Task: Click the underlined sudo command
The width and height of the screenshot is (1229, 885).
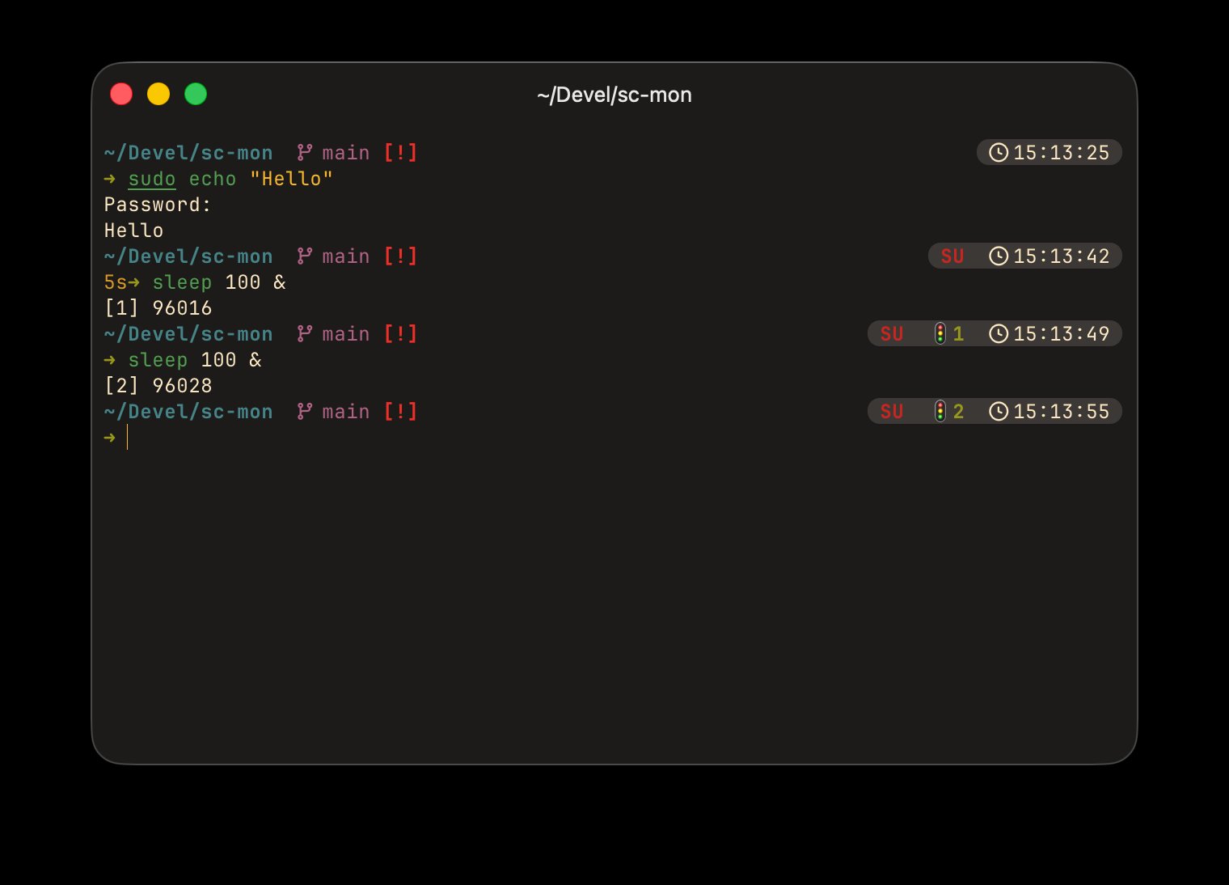Action: point(151,179)
